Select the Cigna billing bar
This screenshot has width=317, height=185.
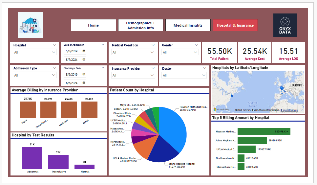(x=28, y=110)
